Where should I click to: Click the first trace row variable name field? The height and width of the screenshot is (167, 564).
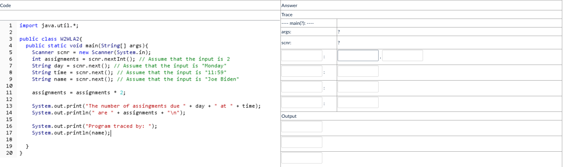click(302, 55)
